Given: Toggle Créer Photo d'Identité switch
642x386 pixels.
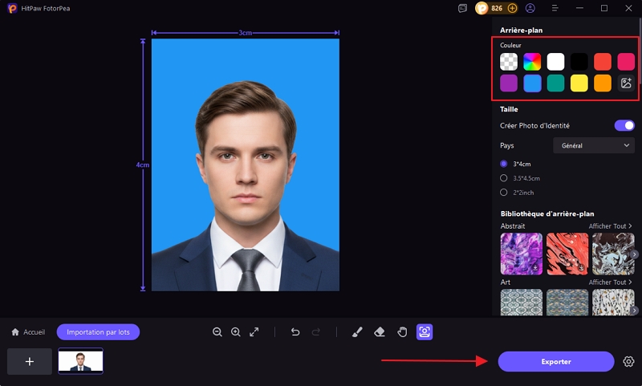Looking at the screenshot, I should click(624, 126).
